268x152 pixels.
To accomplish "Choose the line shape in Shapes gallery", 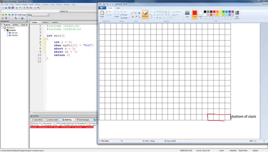I will coord(152,12).
